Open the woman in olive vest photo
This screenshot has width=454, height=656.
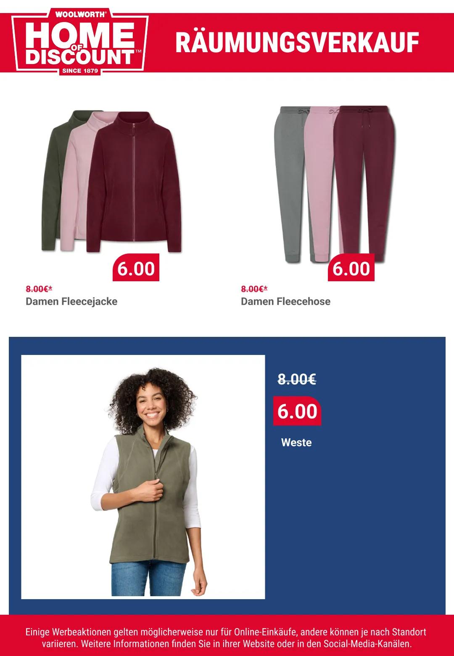pos(143,477)
